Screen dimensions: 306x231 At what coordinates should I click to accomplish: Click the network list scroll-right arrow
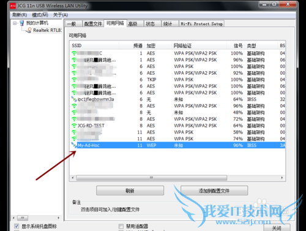(282, 178)
